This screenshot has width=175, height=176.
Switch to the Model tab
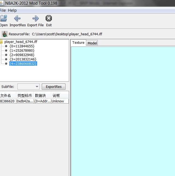click(92, 43)
